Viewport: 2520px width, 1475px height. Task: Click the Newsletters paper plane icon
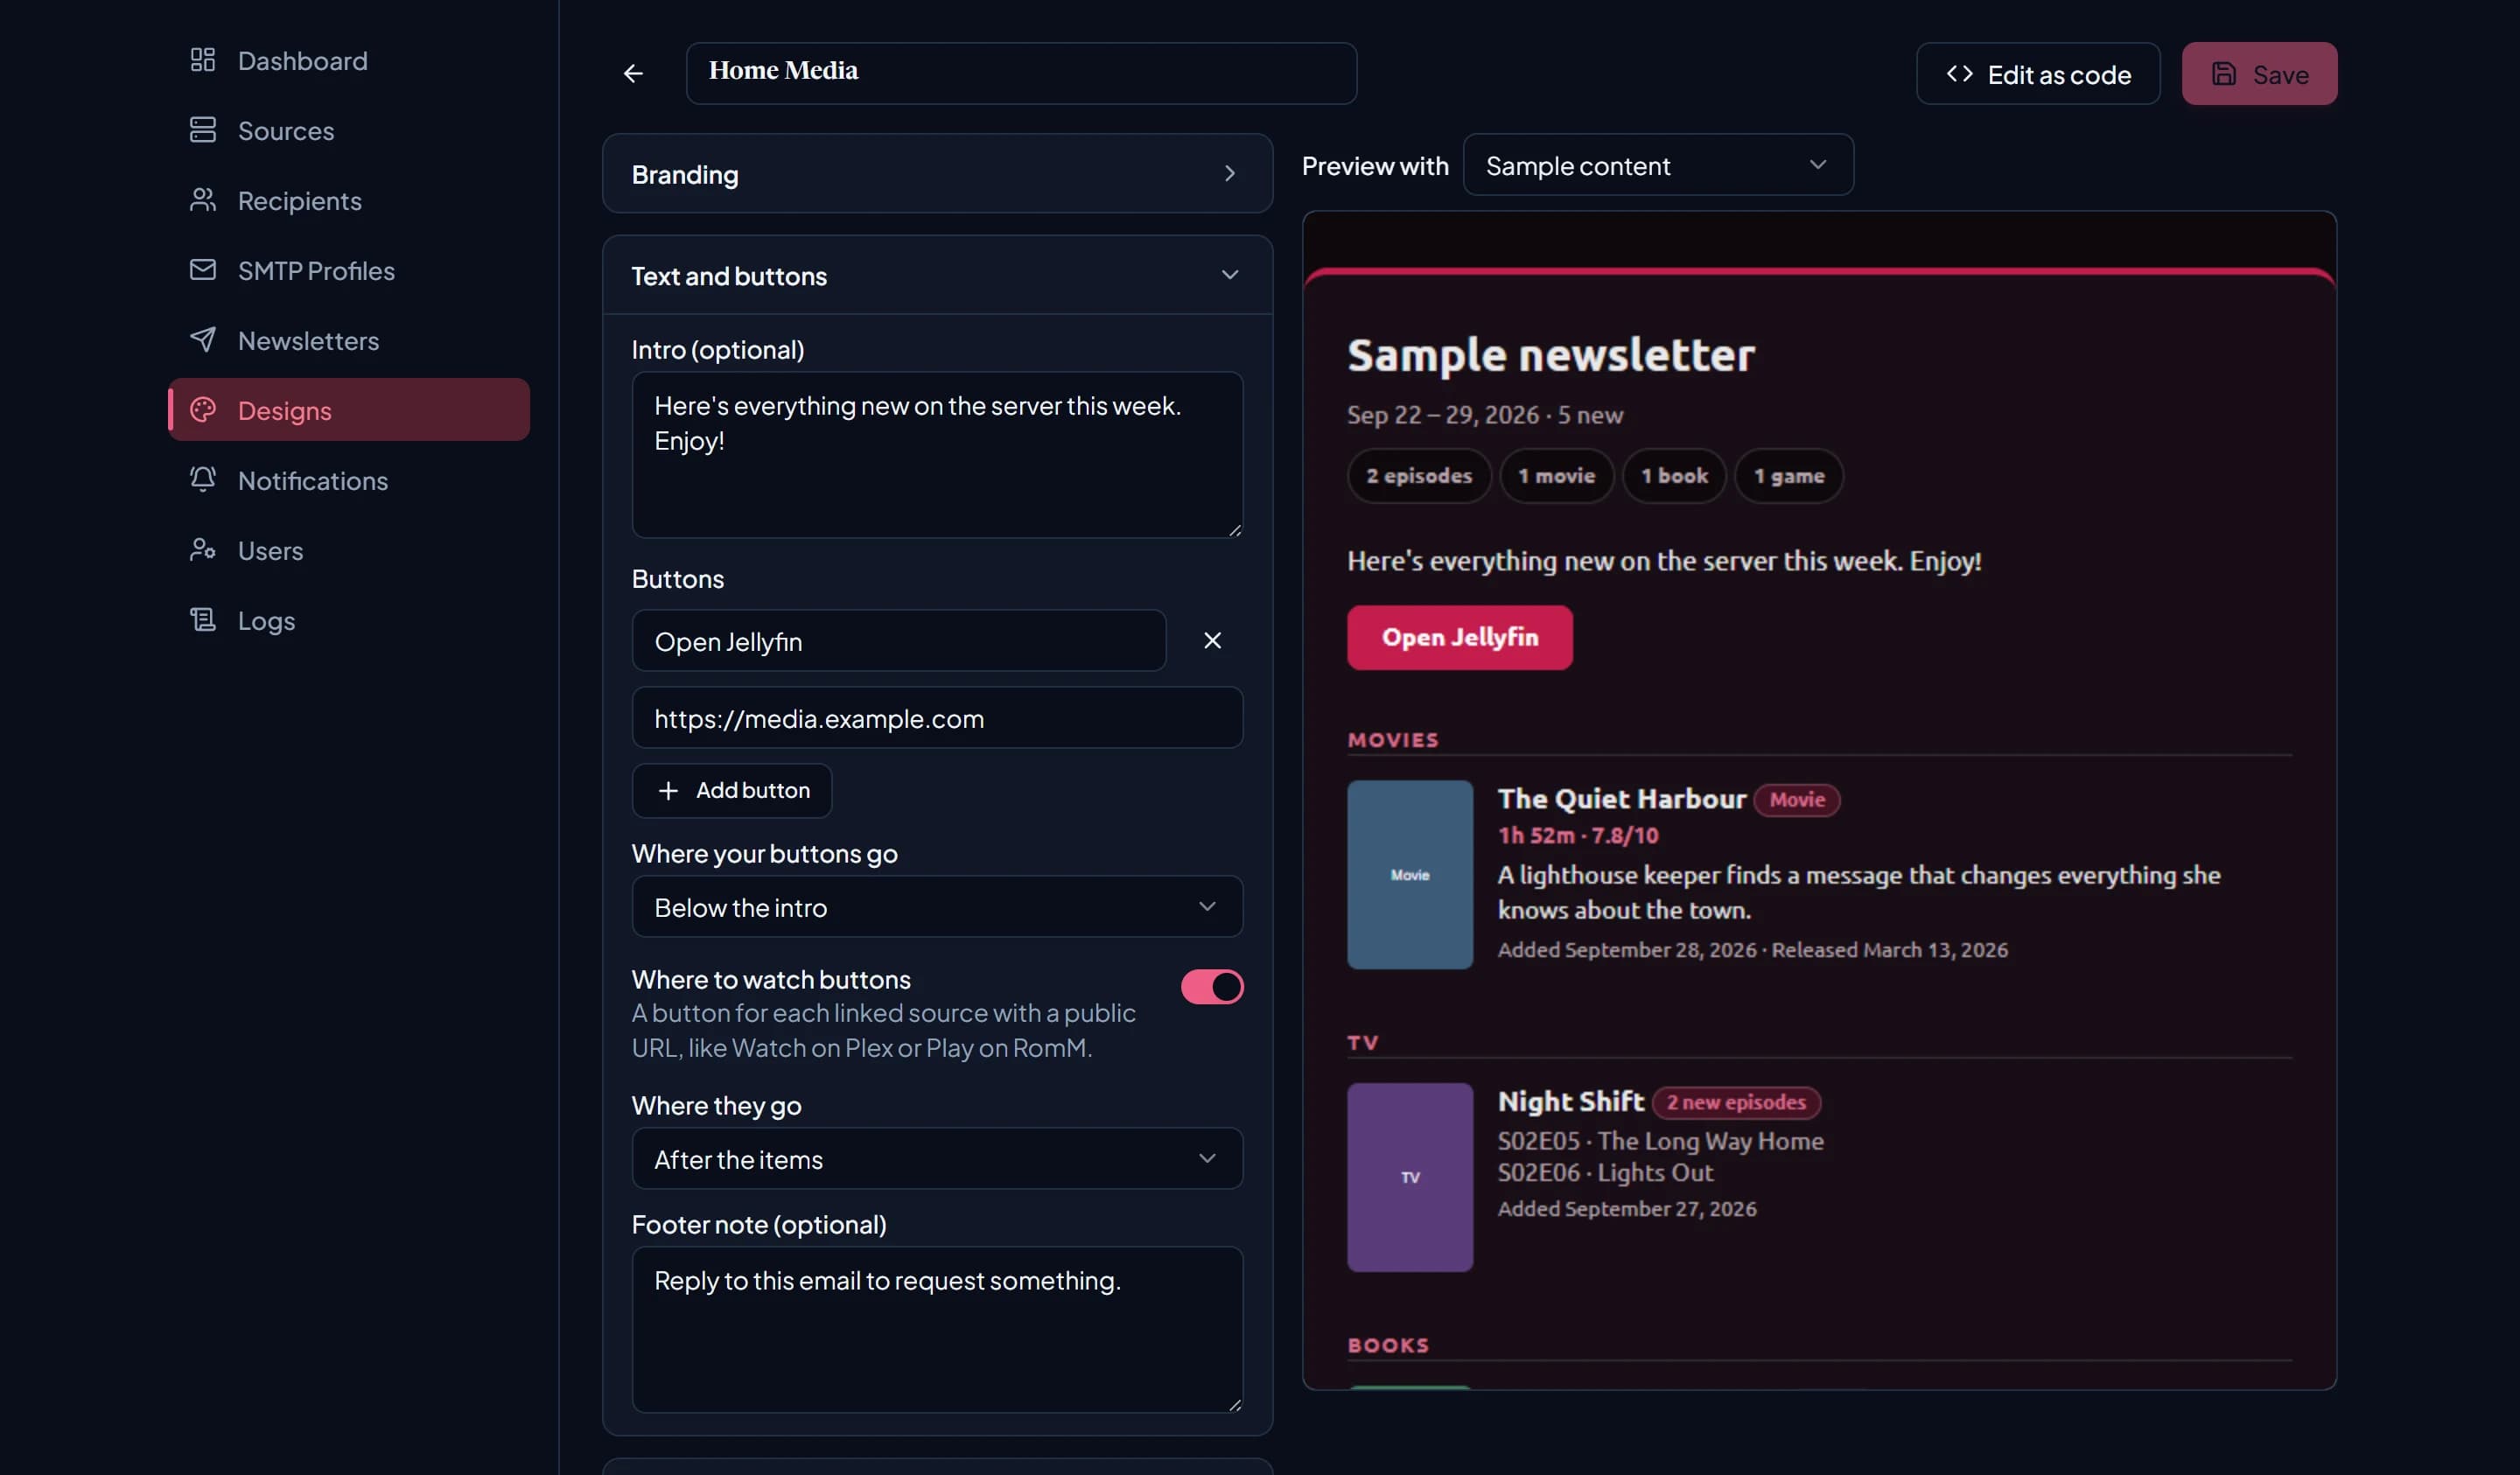pyautogui.click(x=203, y=340)
